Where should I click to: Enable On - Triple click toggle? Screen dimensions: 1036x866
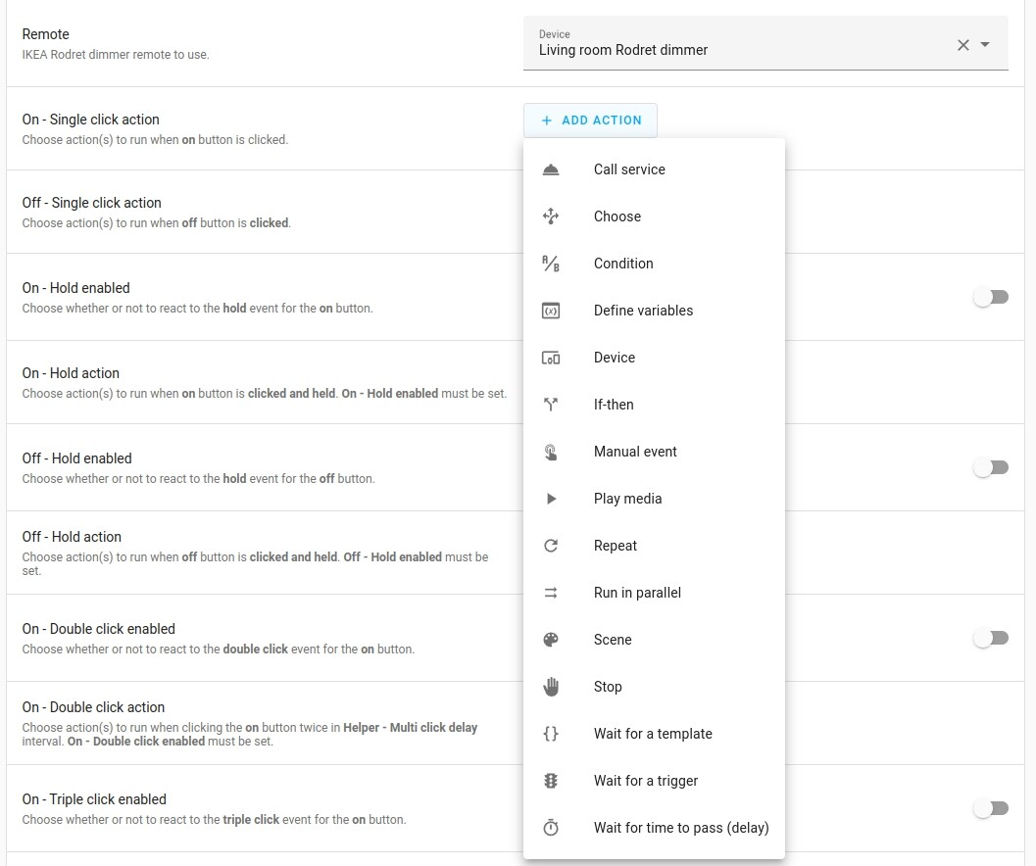[x=990, y=807]
